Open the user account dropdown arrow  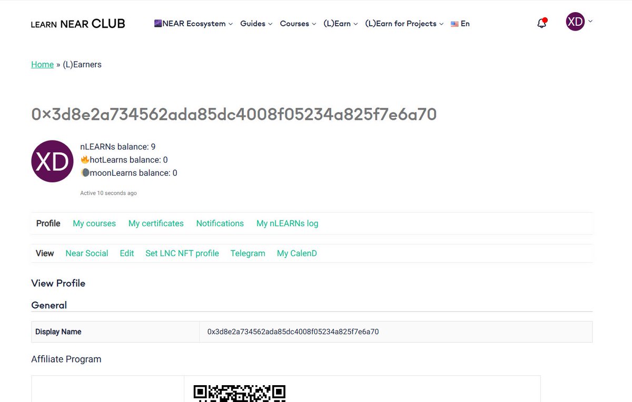point(590,22)
